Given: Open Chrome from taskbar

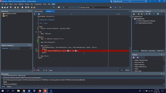Looking at the screenshot, I should (x=24, y=91).
